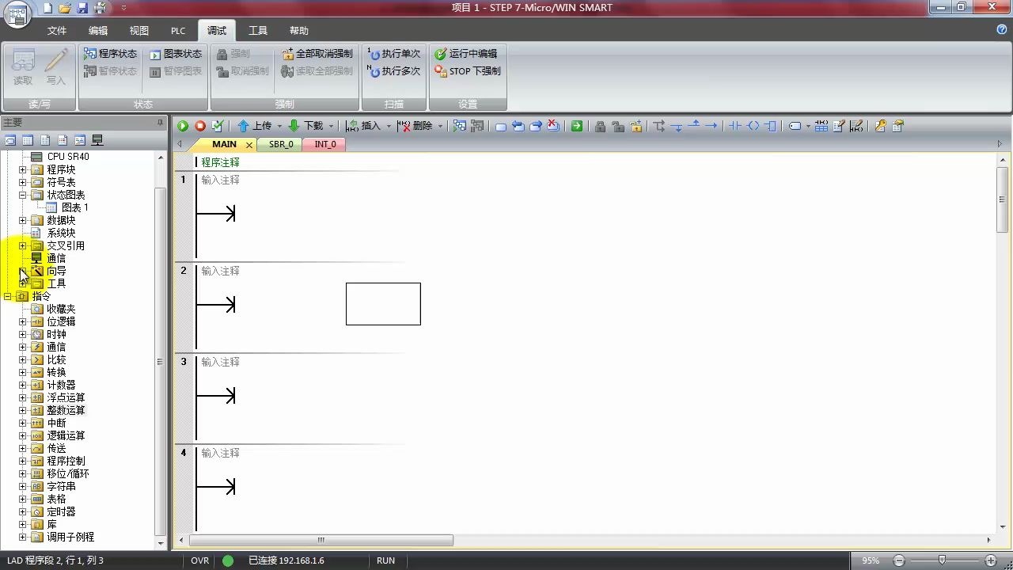The image size is (1013, 570).
Task: Open the 文件 ribbon tab
Action: coord(57,31)
